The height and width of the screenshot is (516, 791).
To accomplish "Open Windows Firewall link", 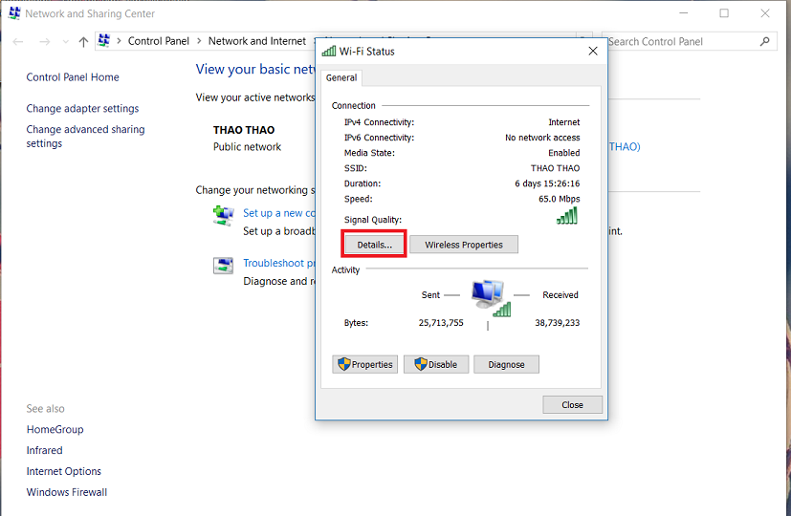I will (x=67, y=492).
